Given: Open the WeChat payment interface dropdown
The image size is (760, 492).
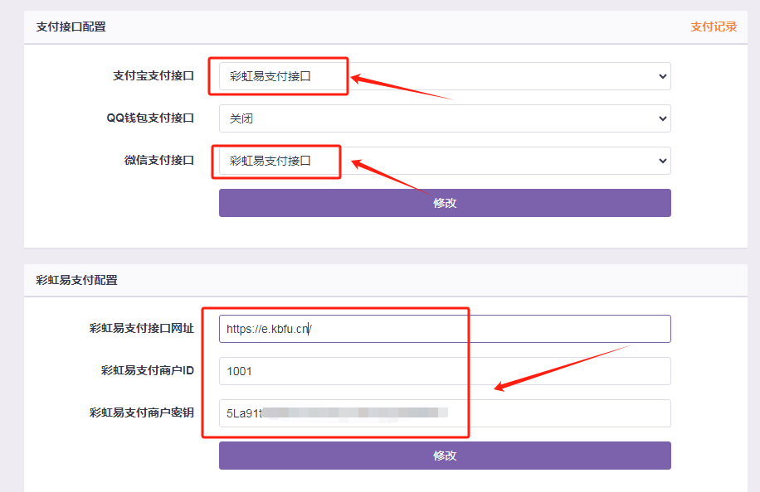Looking at the screenshot, I should [445, 161].
